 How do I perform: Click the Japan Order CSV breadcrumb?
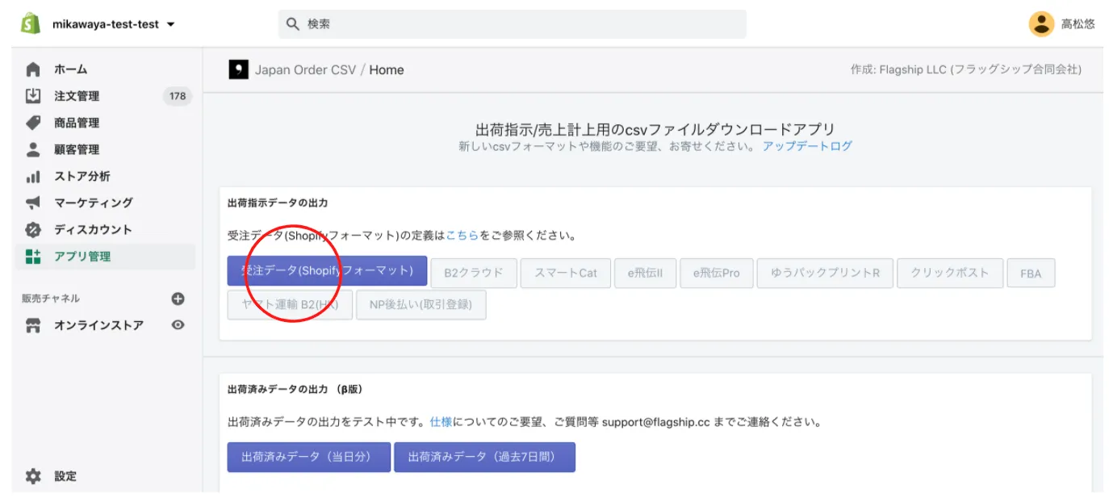[x=305, y=70]
